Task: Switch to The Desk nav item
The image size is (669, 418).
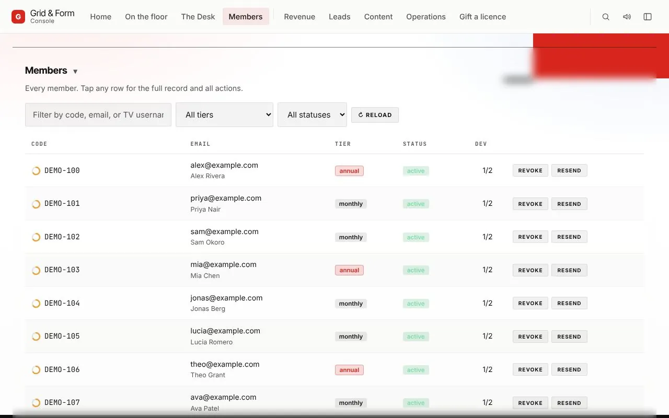Action: 198,17
